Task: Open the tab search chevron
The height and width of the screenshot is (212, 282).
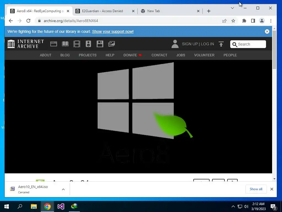Action: (x=232, y=8)
